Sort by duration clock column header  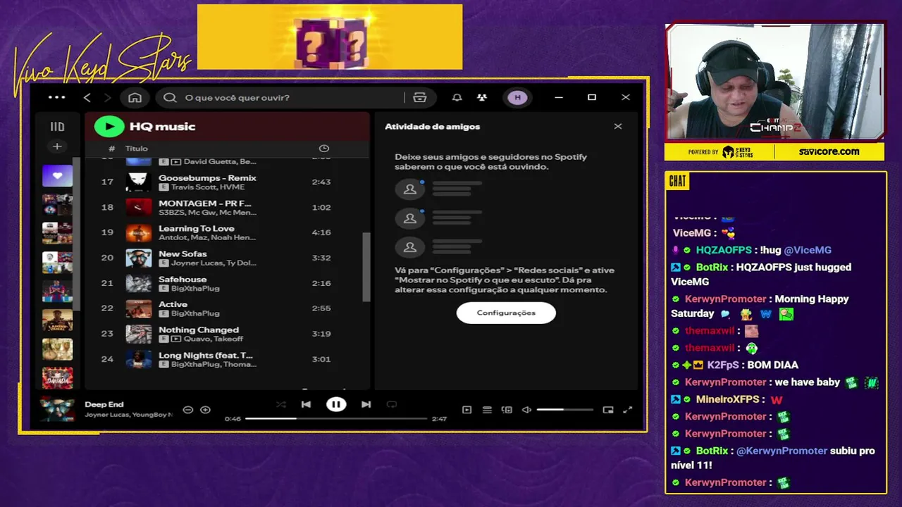tap(324, 149)
